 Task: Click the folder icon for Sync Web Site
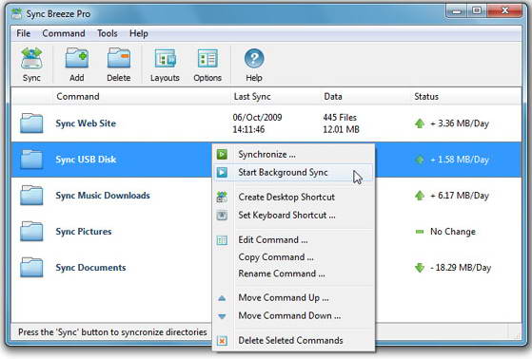(x=31, y=123)
